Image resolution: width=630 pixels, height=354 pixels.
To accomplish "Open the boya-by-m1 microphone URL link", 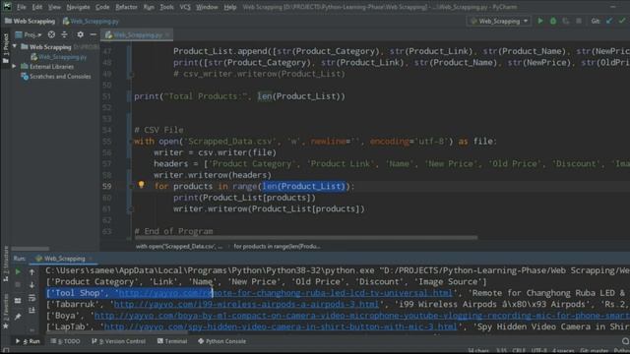I will (361, 316).
